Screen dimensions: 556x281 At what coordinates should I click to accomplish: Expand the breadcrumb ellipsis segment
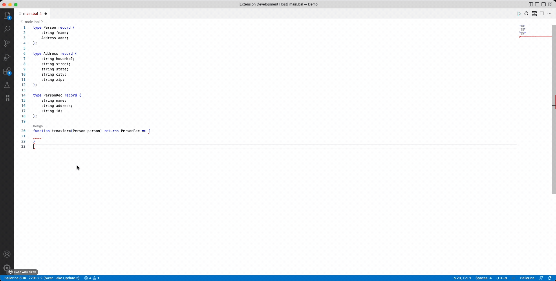click(46, 22)
